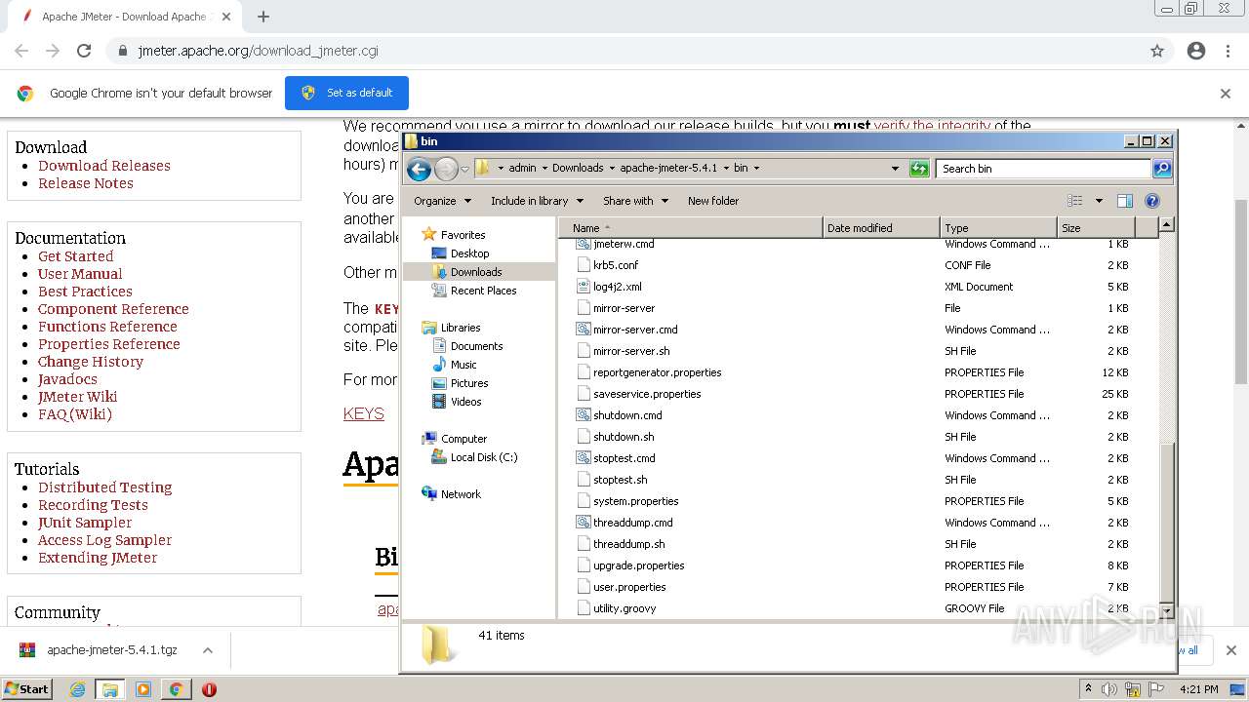1249x702 pixels.
Task: Select the stoptest.cmd file icon
Action: pyautogui.click(x=584, y=458)
